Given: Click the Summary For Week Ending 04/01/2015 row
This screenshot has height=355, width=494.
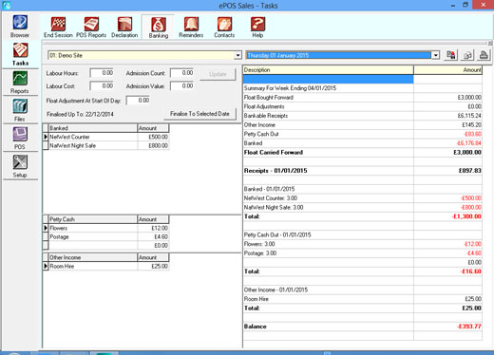Looking at the screenshot, I should click(x=363, y=88).
